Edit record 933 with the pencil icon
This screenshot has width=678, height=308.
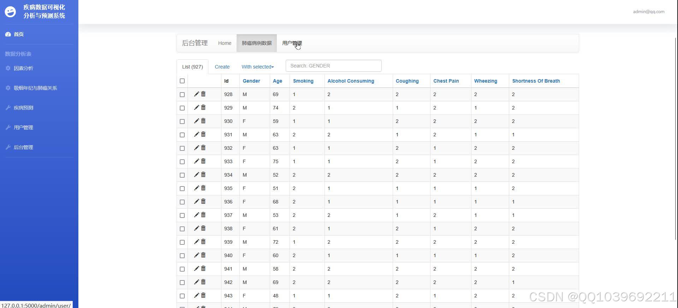point(196,161)
